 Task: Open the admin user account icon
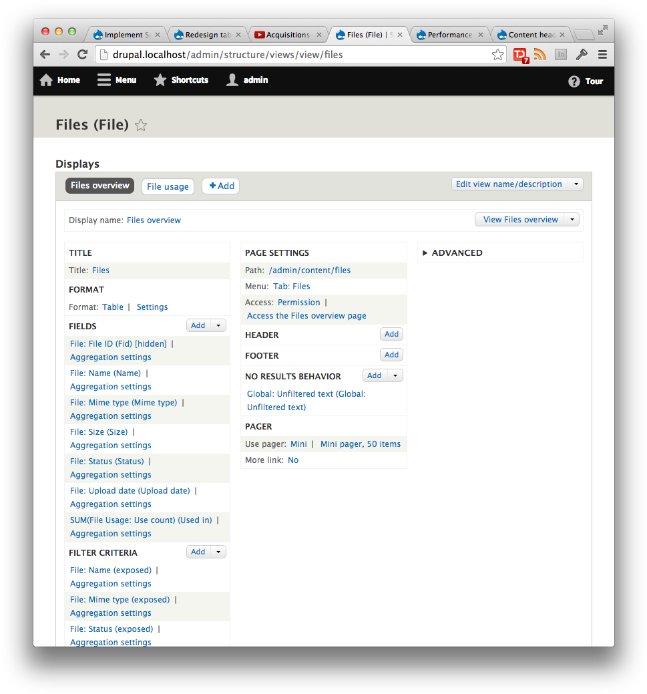point(231,79)
